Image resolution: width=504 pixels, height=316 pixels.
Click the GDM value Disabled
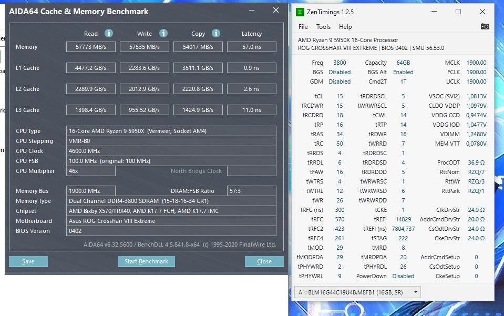[x=340, y=81]
